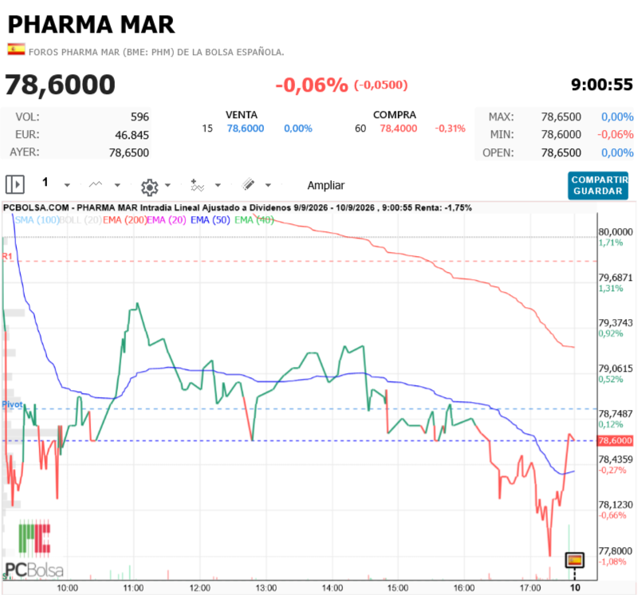Click the MIN change -0,06%

coord(615,134)
